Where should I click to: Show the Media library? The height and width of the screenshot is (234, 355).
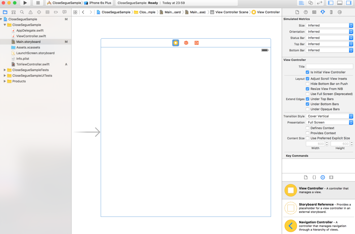pos(331,177)
